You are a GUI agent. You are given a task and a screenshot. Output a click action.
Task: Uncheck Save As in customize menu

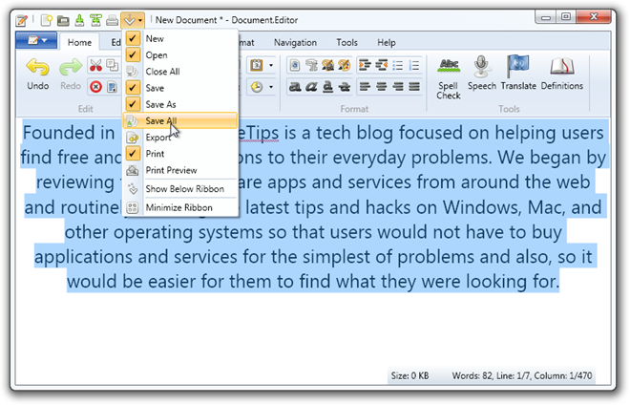[180, 104]
